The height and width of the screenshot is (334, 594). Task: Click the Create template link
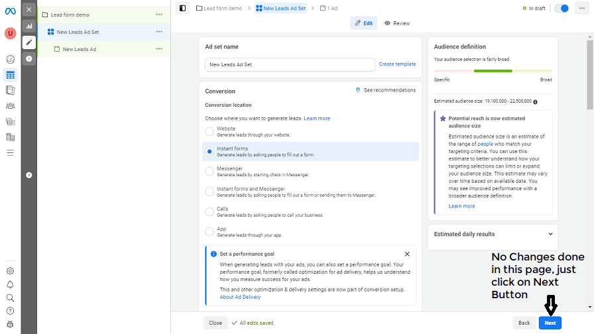click(397, 64)
